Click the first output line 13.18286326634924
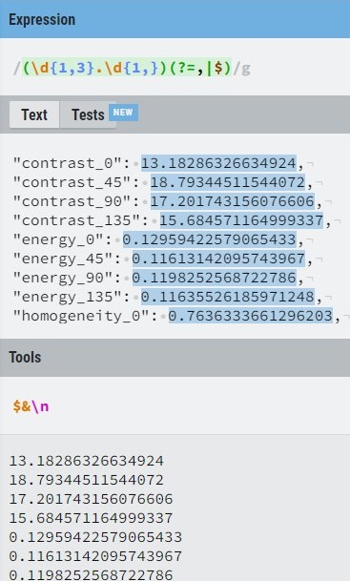 pos(86,461)
